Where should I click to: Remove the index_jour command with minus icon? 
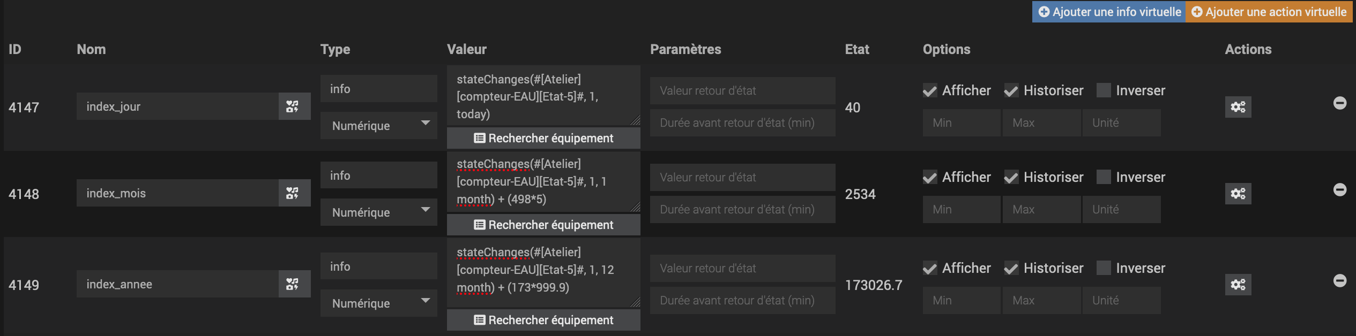point(1339,103)
